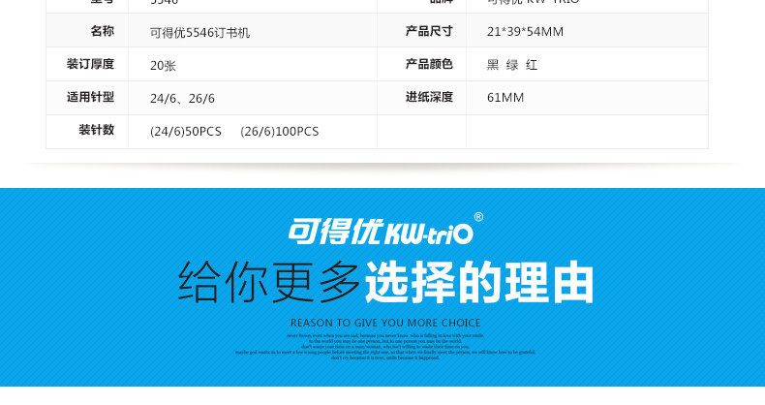Select the text (26/6)100PCS
The height and width of the screenshot is (405, 765).
280,132
